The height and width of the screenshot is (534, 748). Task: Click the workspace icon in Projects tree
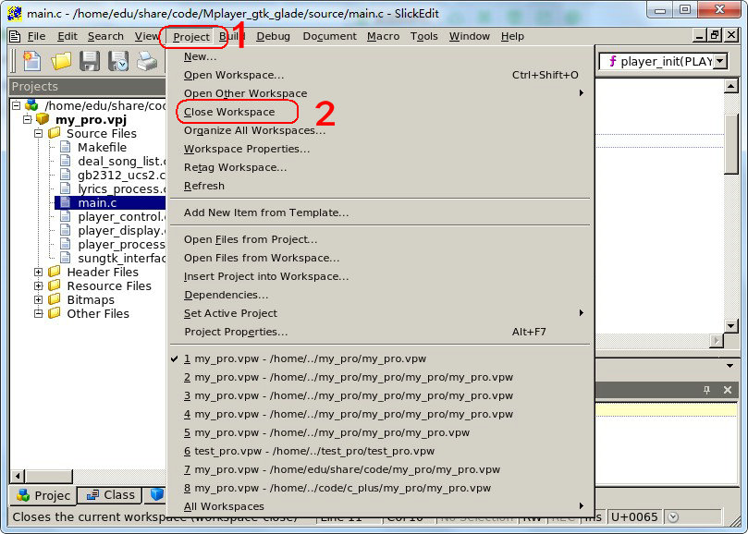[x=31, y=105]
